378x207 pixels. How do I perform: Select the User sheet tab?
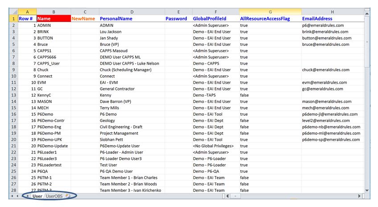click(37, 196)
